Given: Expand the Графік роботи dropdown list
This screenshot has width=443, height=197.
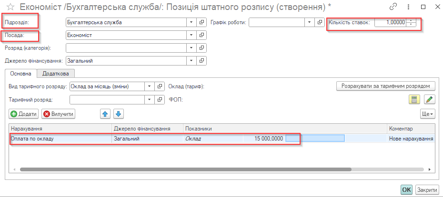Looking at the screenshot, I should click(x=309, y=22).
